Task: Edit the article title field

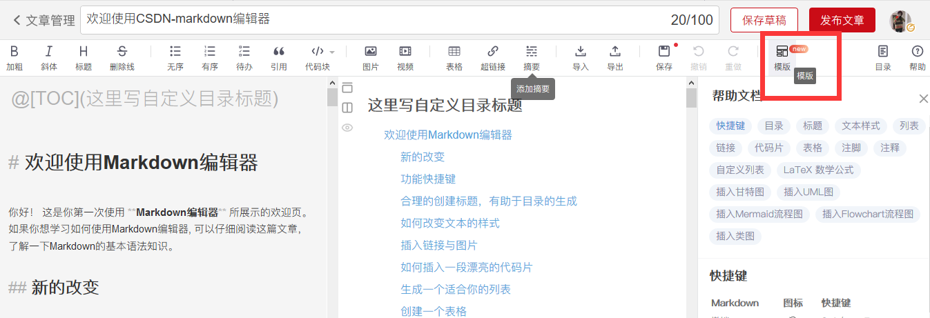Action: coord(400,19)
